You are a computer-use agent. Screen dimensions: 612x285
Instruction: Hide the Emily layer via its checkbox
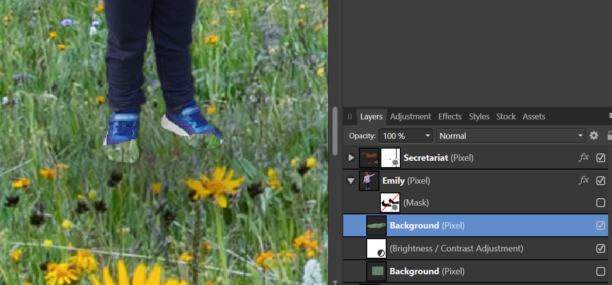point(601,180)
